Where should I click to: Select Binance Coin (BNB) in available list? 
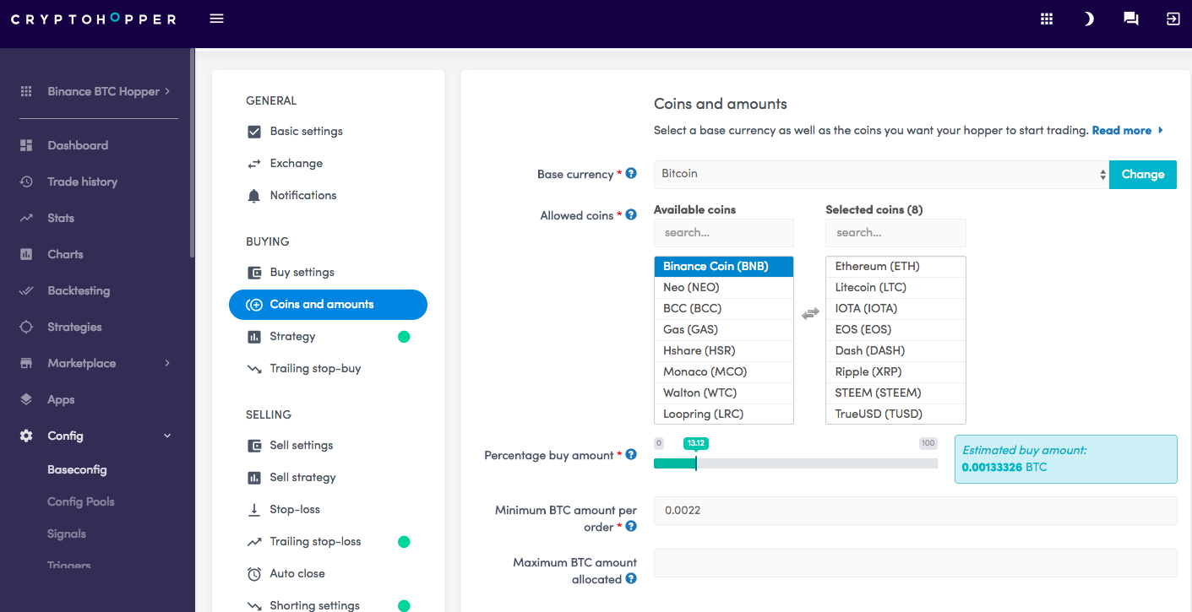click(x=724, y=267)
